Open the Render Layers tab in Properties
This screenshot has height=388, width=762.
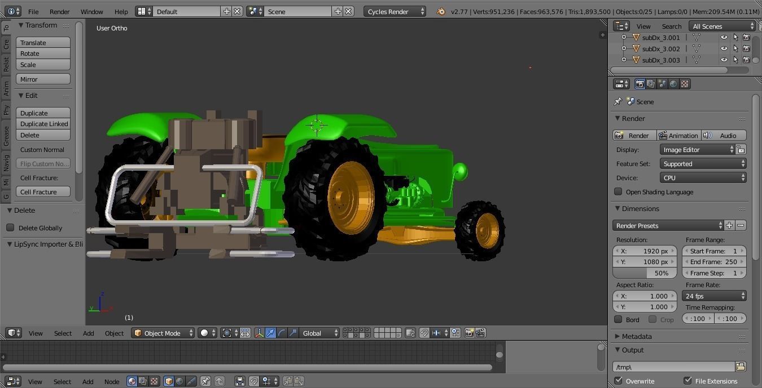tap(651, 84)
